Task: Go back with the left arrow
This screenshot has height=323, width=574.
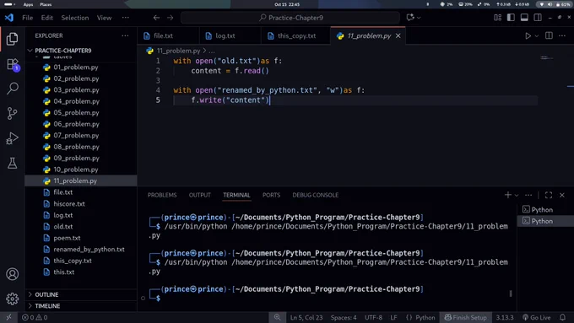Action: pyautogui.click(x=156, y=18)
